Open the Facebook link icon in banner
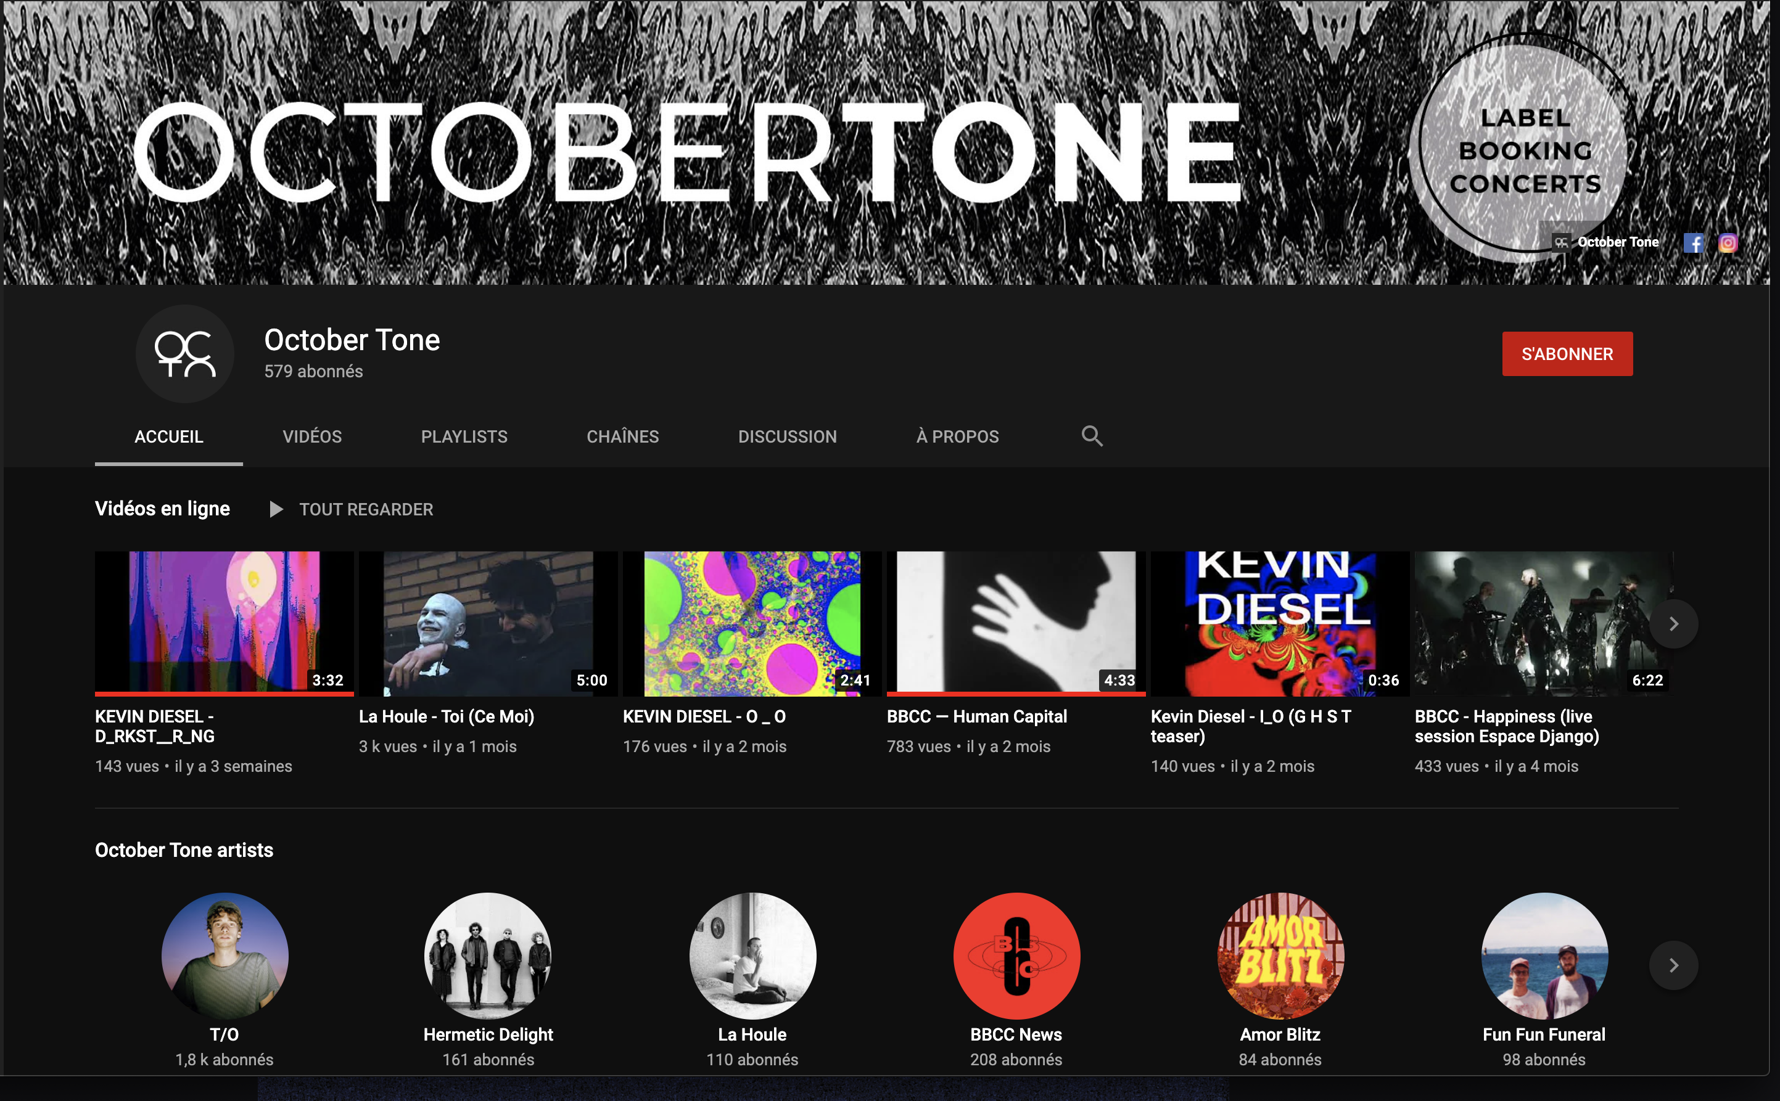Screen dimensions: 1780x1101 [1693, 242]
